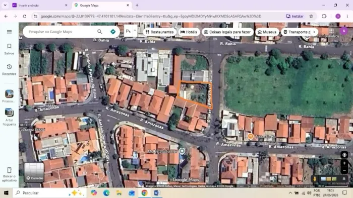353x198 pixels.
Task: Open the Recentes history panel
Action: (9, 70)
